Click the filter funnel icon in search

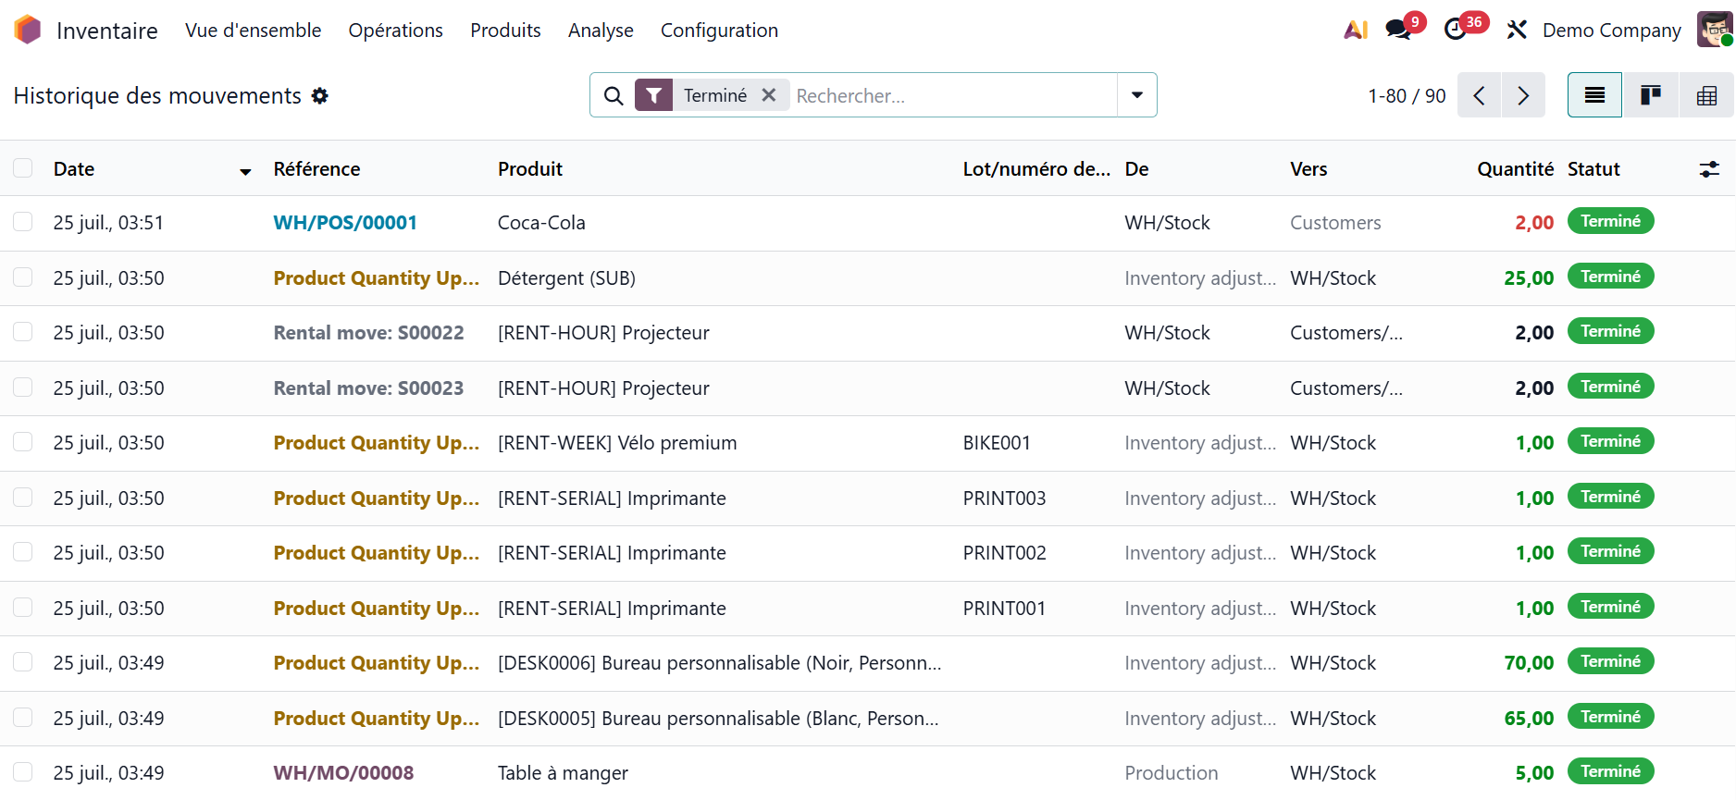[653, 95]
